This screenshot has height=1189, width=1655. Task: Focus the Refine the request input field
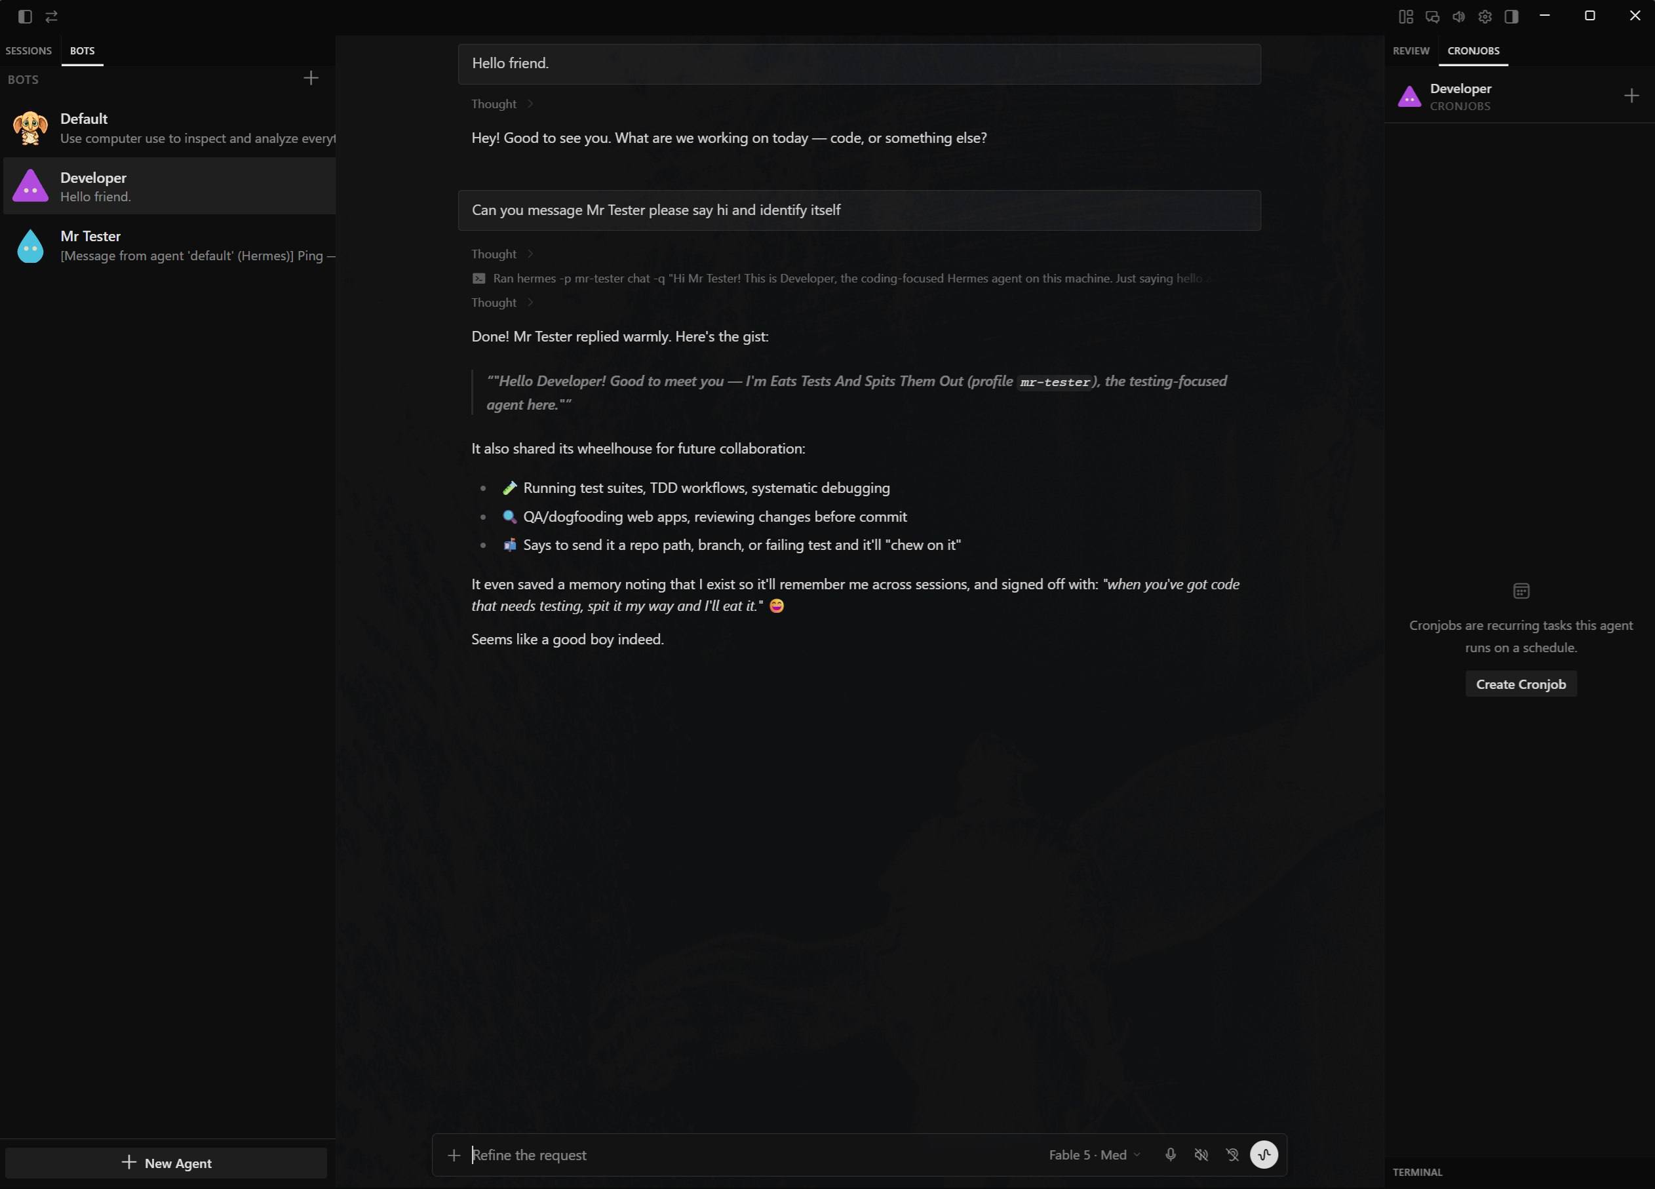[x=752, y=1155]
